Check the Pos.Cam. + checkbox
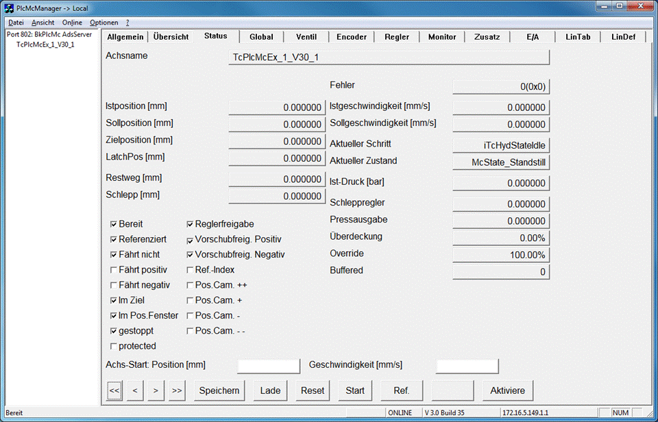658x422 pixels. 190,300
